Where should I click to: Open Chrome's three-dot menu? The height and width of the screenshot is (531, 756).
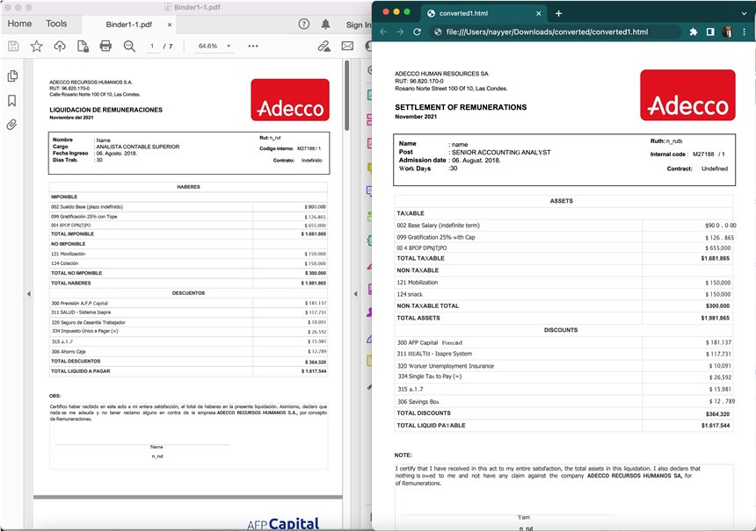click(744, 32)
